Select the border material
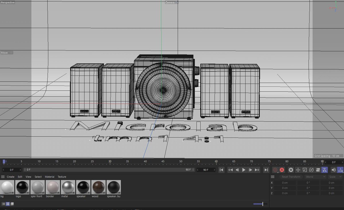Viewport: 344px width, 210px height. (53, 187)
